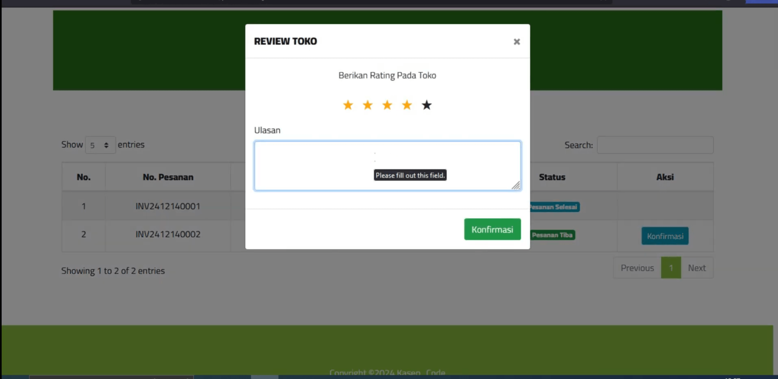Click the blue Konfirmasi button in table row 2

tap(665, 236)
